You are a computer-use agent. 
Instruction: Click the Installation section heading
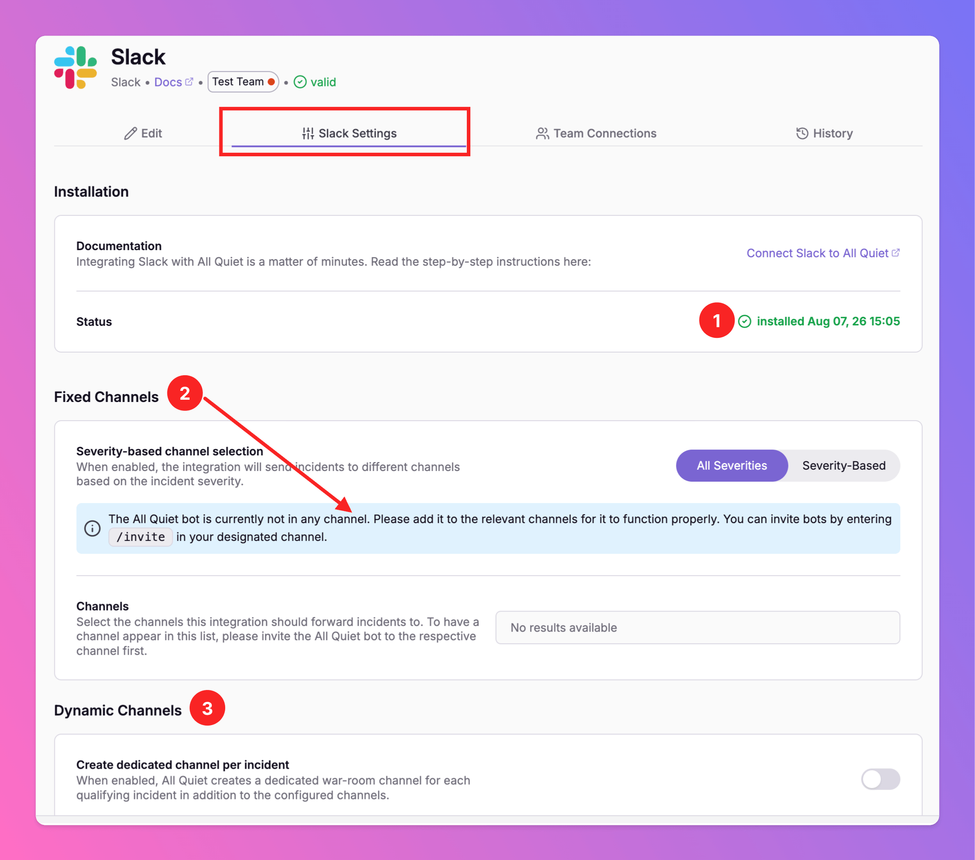92,192
